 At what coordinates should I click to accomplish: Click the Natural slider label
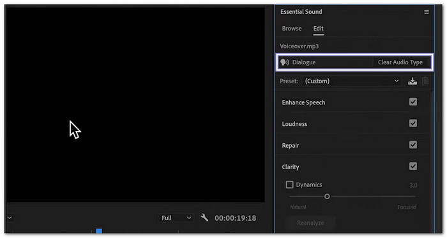298,207
